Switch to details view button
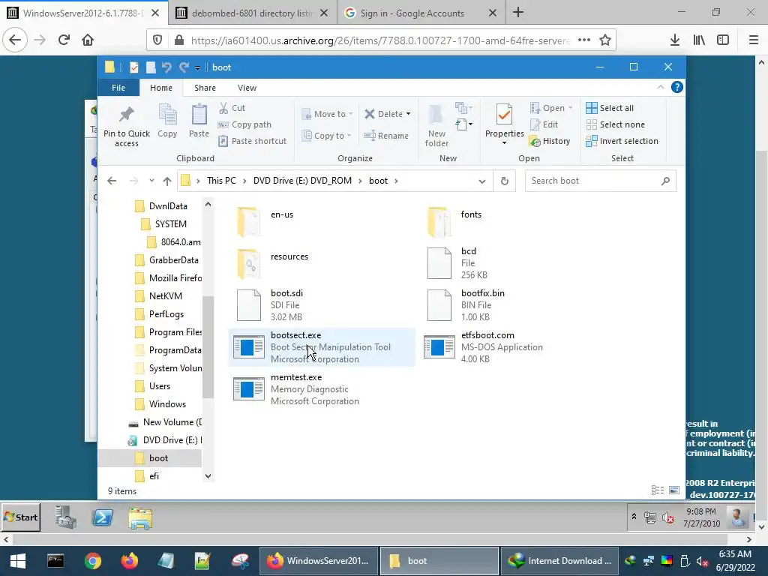The image size is (768, 576). (x=658, y=490)
